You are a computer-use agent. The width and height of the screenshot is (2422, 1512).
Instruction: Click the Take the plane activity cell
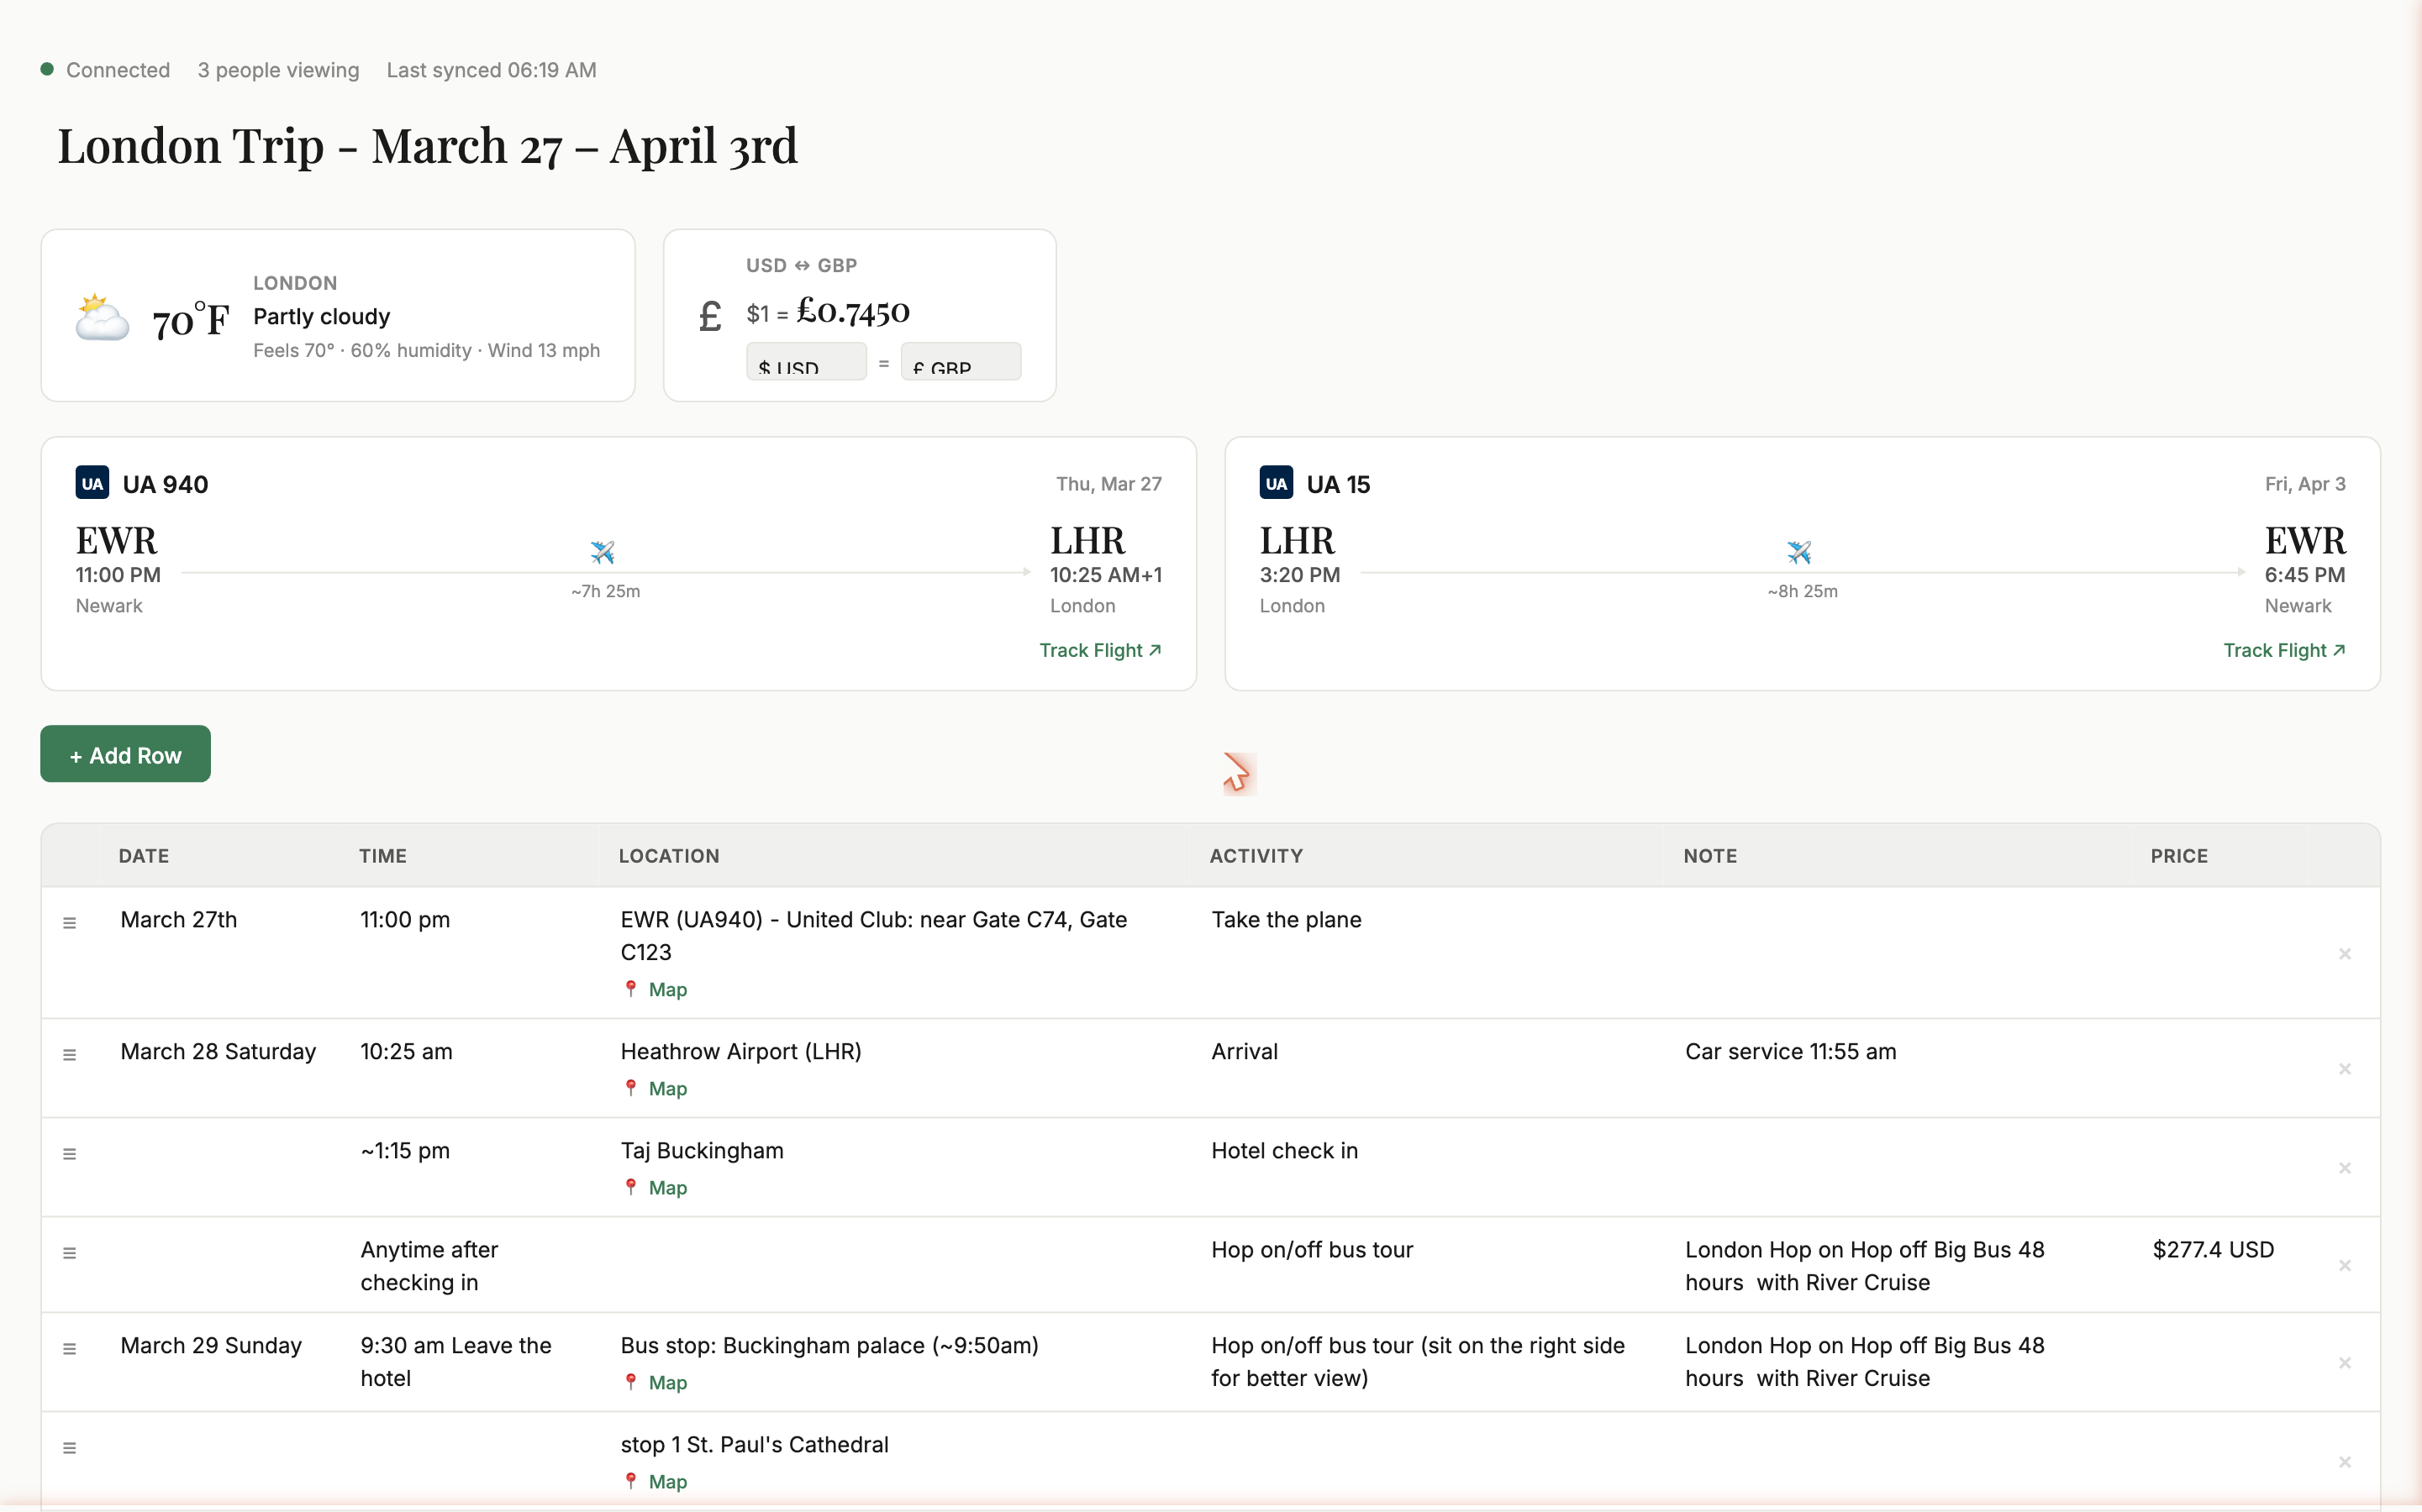click(1287, 919)
